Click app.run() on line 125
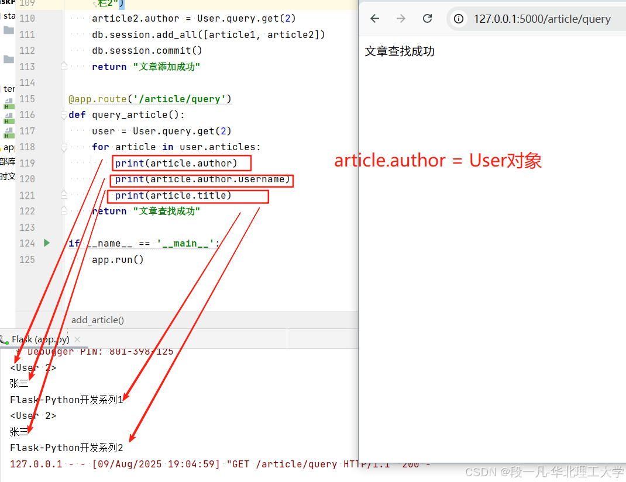This screenshot has height=482, width=626. 118,259
